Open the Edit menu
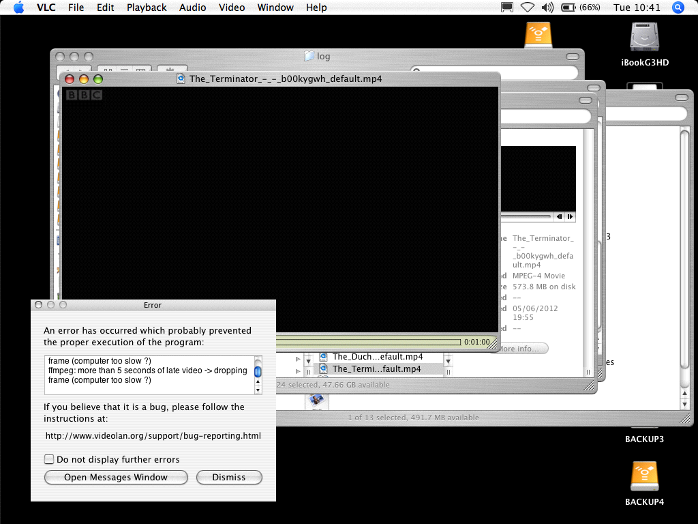The width and height of the screenshot is (698, 524). [106, 8]
